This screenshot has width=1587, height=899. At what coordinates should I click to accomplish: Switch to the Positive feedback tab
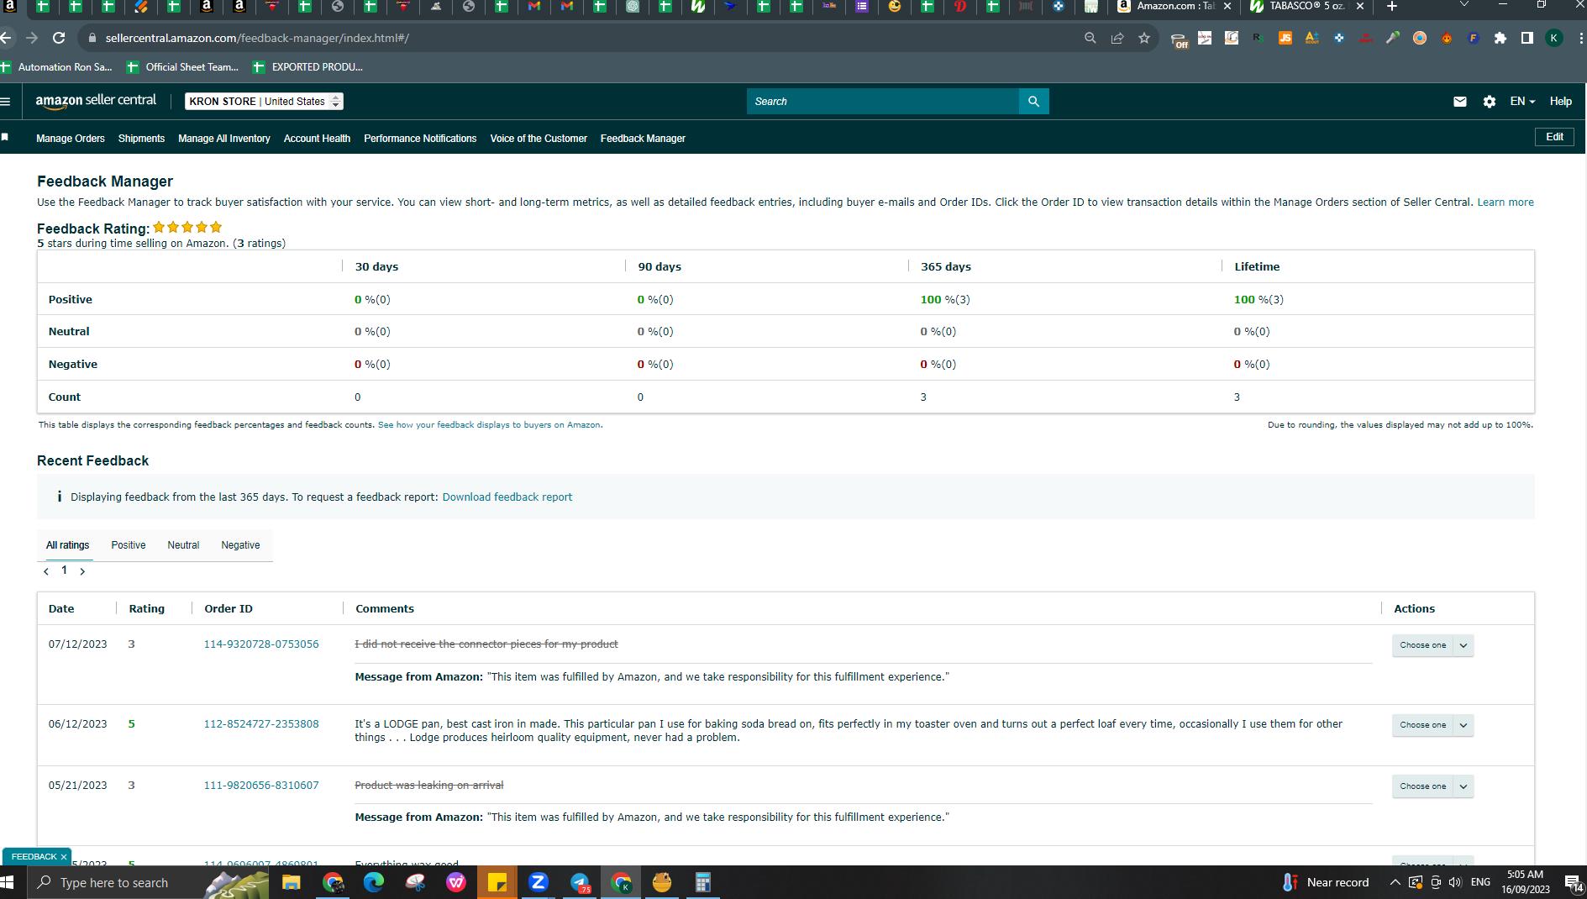coord(129,545)
